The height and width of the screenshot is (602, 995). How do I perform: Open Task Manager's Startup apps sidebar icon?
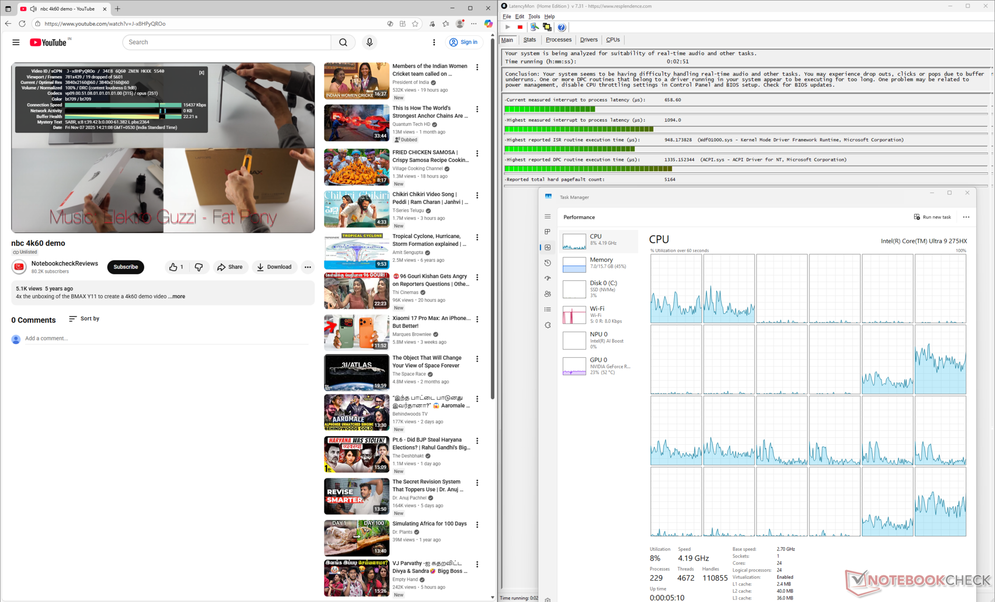548,278
